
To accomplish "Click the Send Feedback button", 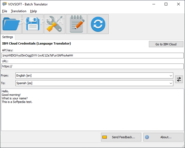I will point(121,137).
